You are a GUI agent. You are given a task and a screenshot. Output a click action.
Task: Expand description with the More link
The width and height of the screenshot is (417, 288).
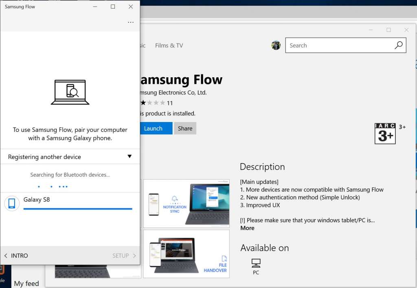(x=247, y=228)
